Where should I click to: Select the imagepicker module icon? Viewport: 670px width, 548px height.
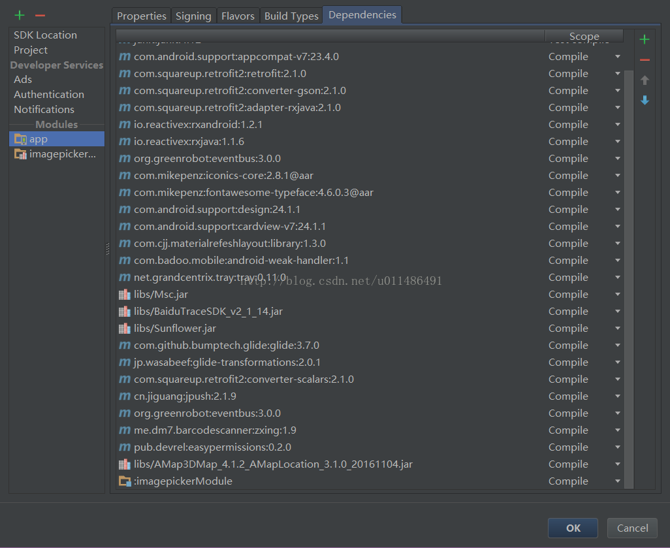pyautogui.click(x=20, y=154)
